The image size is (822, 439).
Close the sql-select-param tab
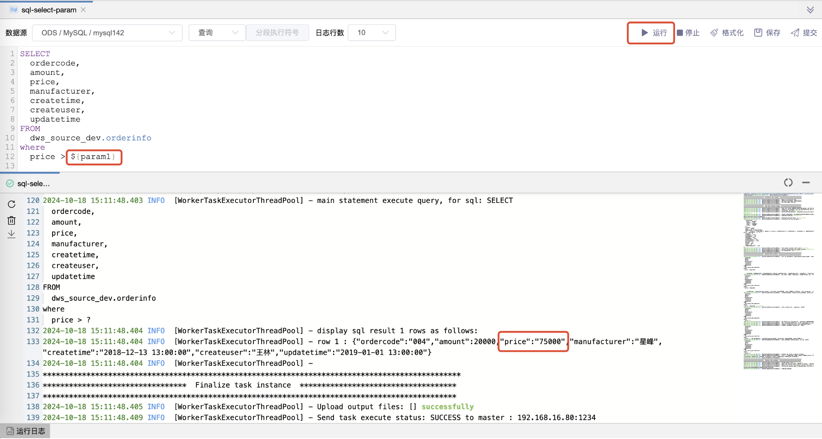coord(83,10)
